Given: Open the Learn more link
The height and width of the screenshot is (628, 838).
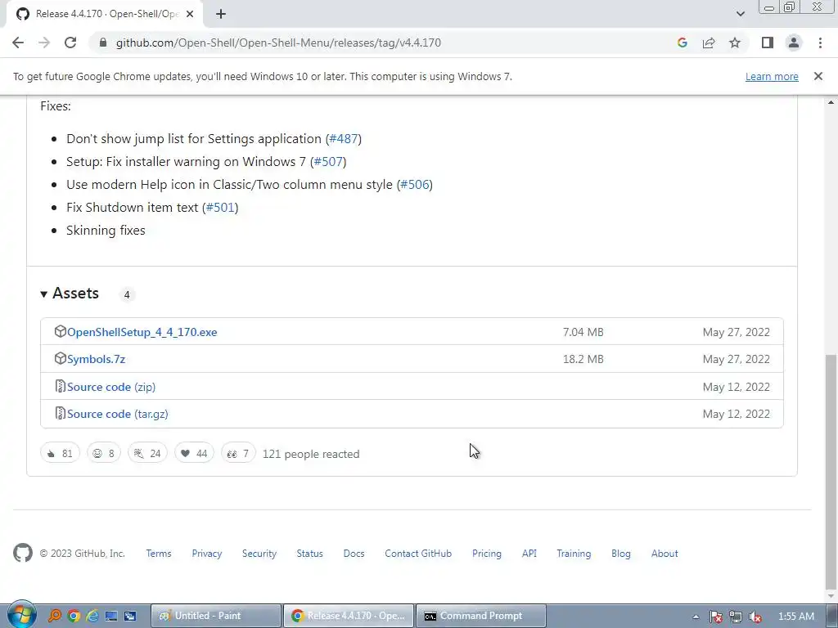Looking at the screenshot, I should coord(772,76).
